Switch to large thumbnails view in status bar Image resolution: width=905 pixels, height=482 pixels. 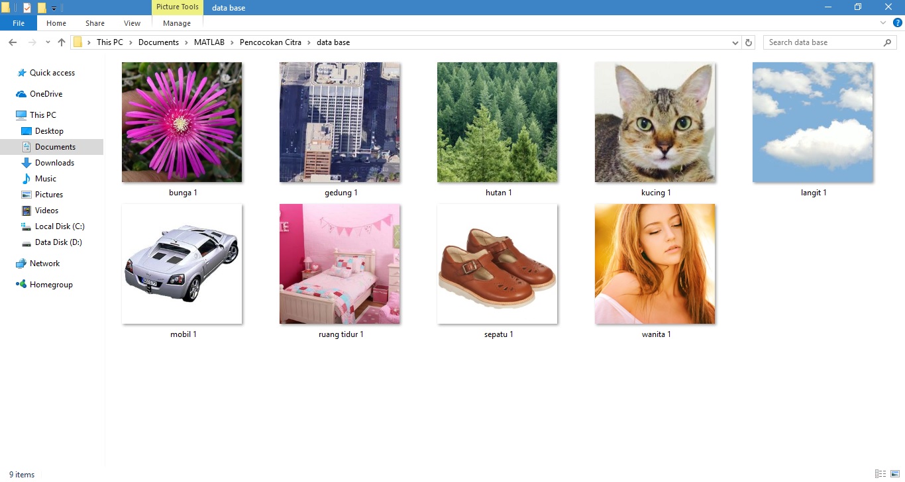coord(894,474)
